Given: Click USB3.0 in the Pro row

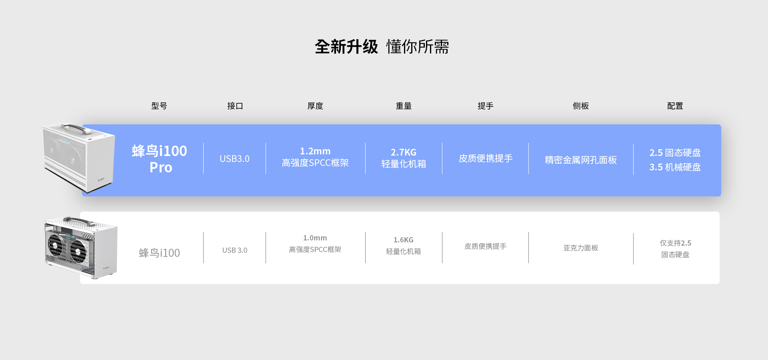Looking at the screenshot, I should pos(234,159).
